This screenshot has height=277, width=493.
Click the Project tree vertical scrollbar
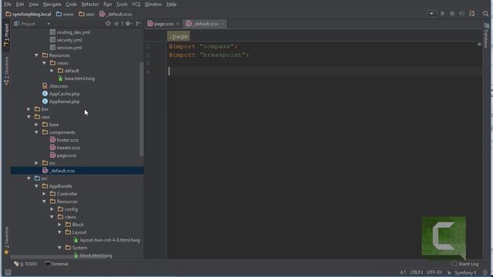(141, 109)
